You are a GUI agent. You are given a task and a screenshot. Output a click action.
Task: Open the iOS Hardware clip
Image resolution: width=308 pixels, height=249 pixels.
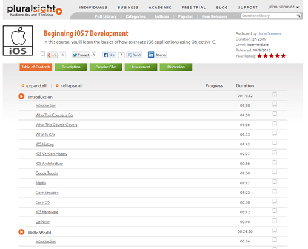(x=47, y=212)
